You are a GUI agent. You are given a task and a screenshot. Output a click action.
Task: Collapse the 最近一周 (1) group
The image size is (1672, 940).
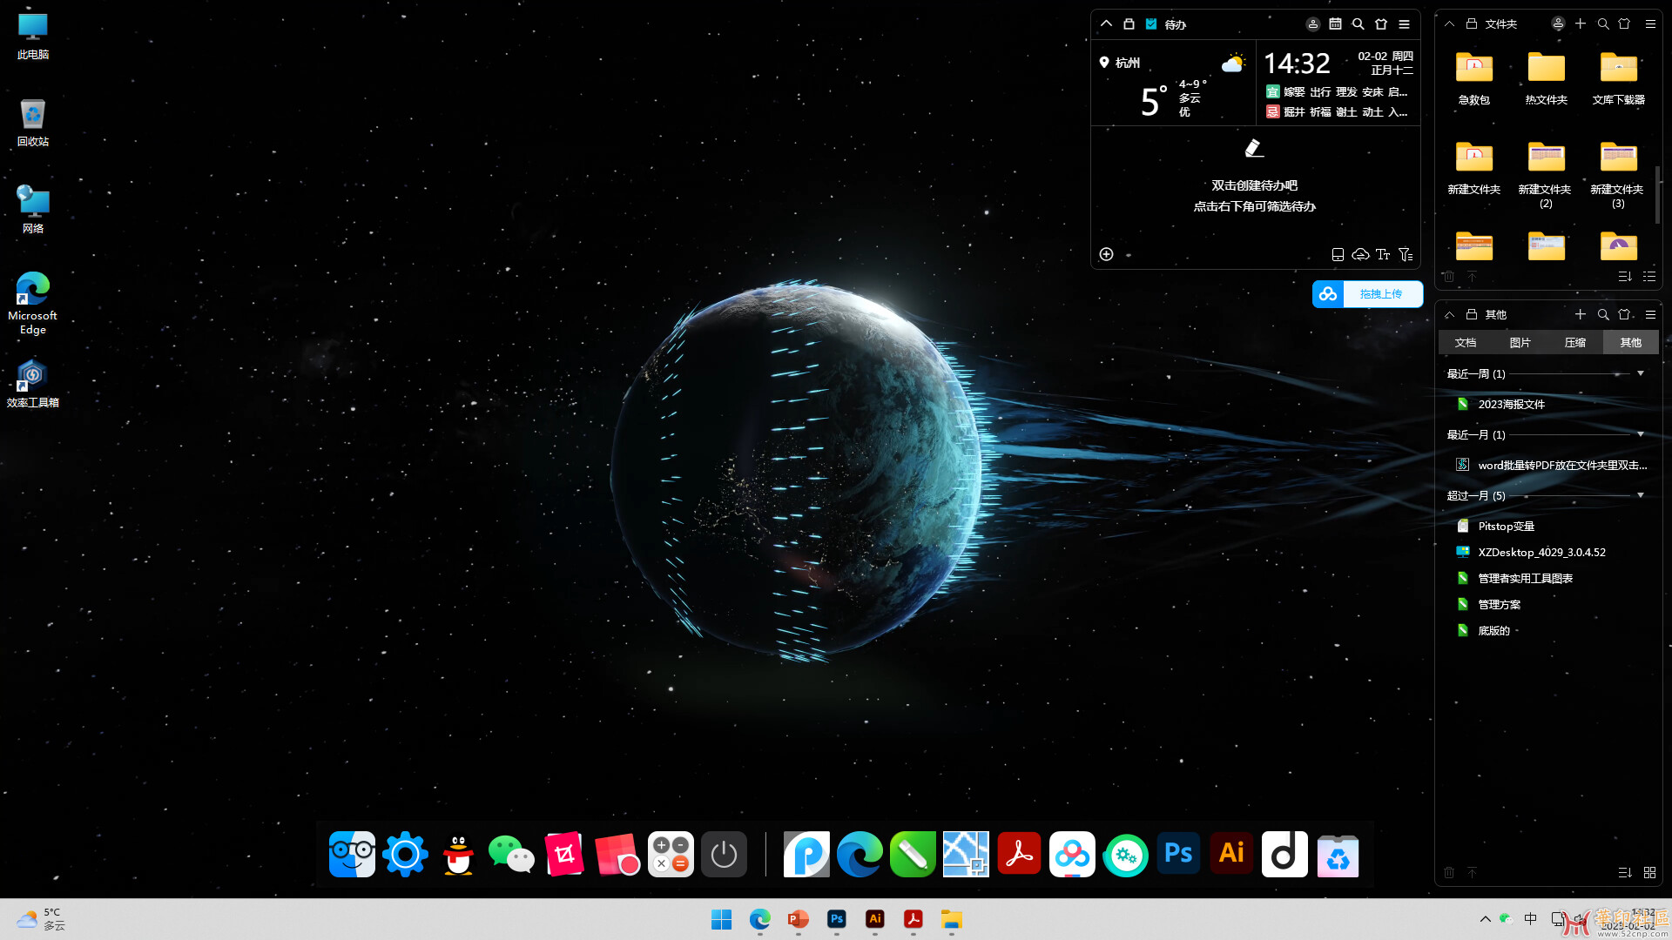(1641, 373)
